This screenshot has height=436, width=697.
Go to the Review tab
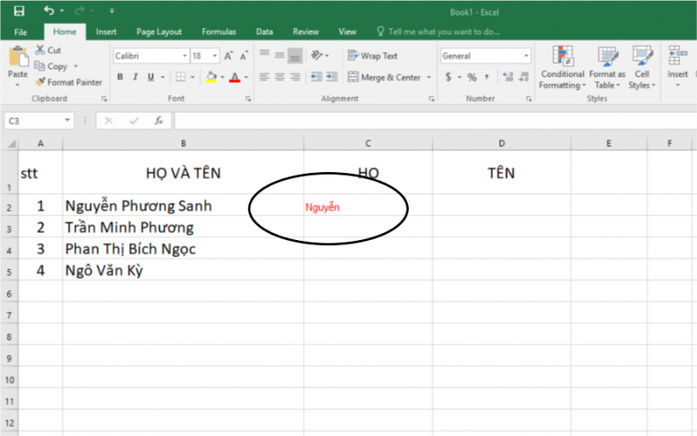coord(305,32)
